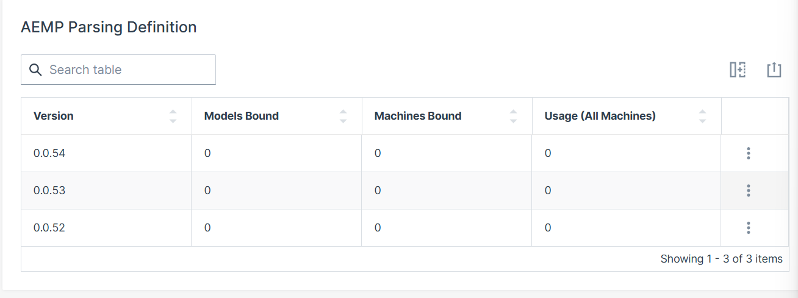Select the 0.0.53 version cell
This screenshot has height=298, width=798.
tap(49, 191)
